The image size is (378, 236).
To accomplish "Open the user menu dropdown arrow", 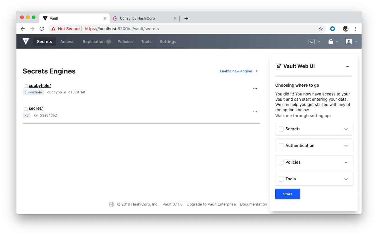I will coord(356,42).
